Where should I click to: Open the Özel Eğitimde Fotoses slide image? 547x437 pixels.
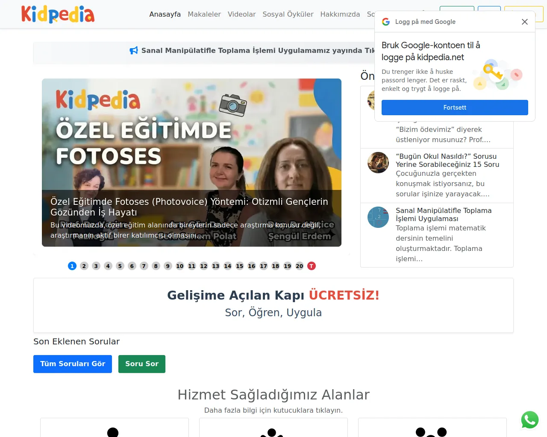click(191, 163)
